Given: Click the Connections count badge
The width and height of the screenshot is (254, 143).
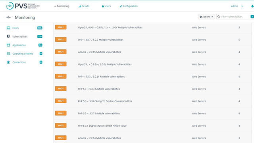Looking at the screenshot, I should (41, 62).
